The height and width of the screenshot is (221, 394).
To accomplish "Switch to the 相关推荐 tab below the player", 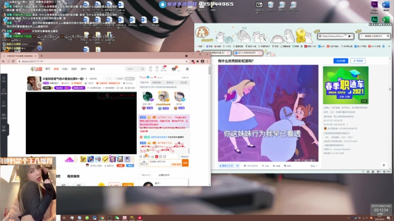I will (x=73, y=176).
